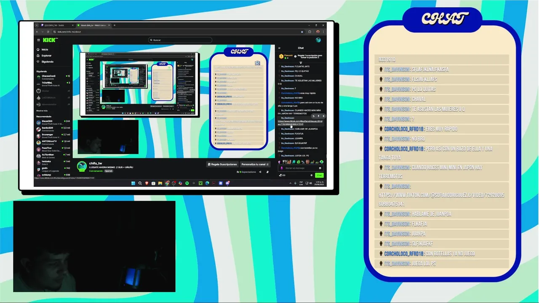The image size is (539, 303).
Task: Click the share icon below the stream
Action: tap(260, 172)
